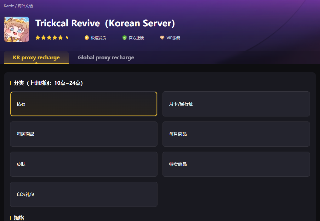The width and height of the screenshot is (320, 221).
Task: Click the first star in the rating
Action: [38, 38]
